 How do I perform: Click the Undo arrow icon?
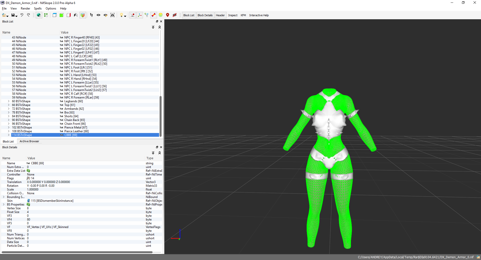[x=22, y=15]
